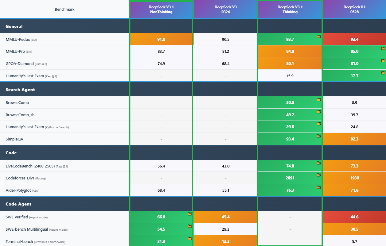386x246 pixels.
Task: Click the Terminal-bench row label
Action: point(35,241)
